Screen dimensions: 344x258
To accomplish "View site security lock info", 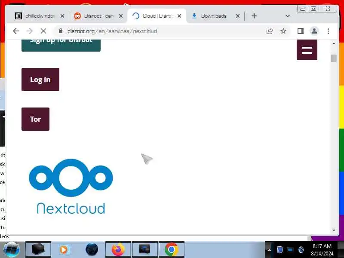I will (x=61, y=31).
